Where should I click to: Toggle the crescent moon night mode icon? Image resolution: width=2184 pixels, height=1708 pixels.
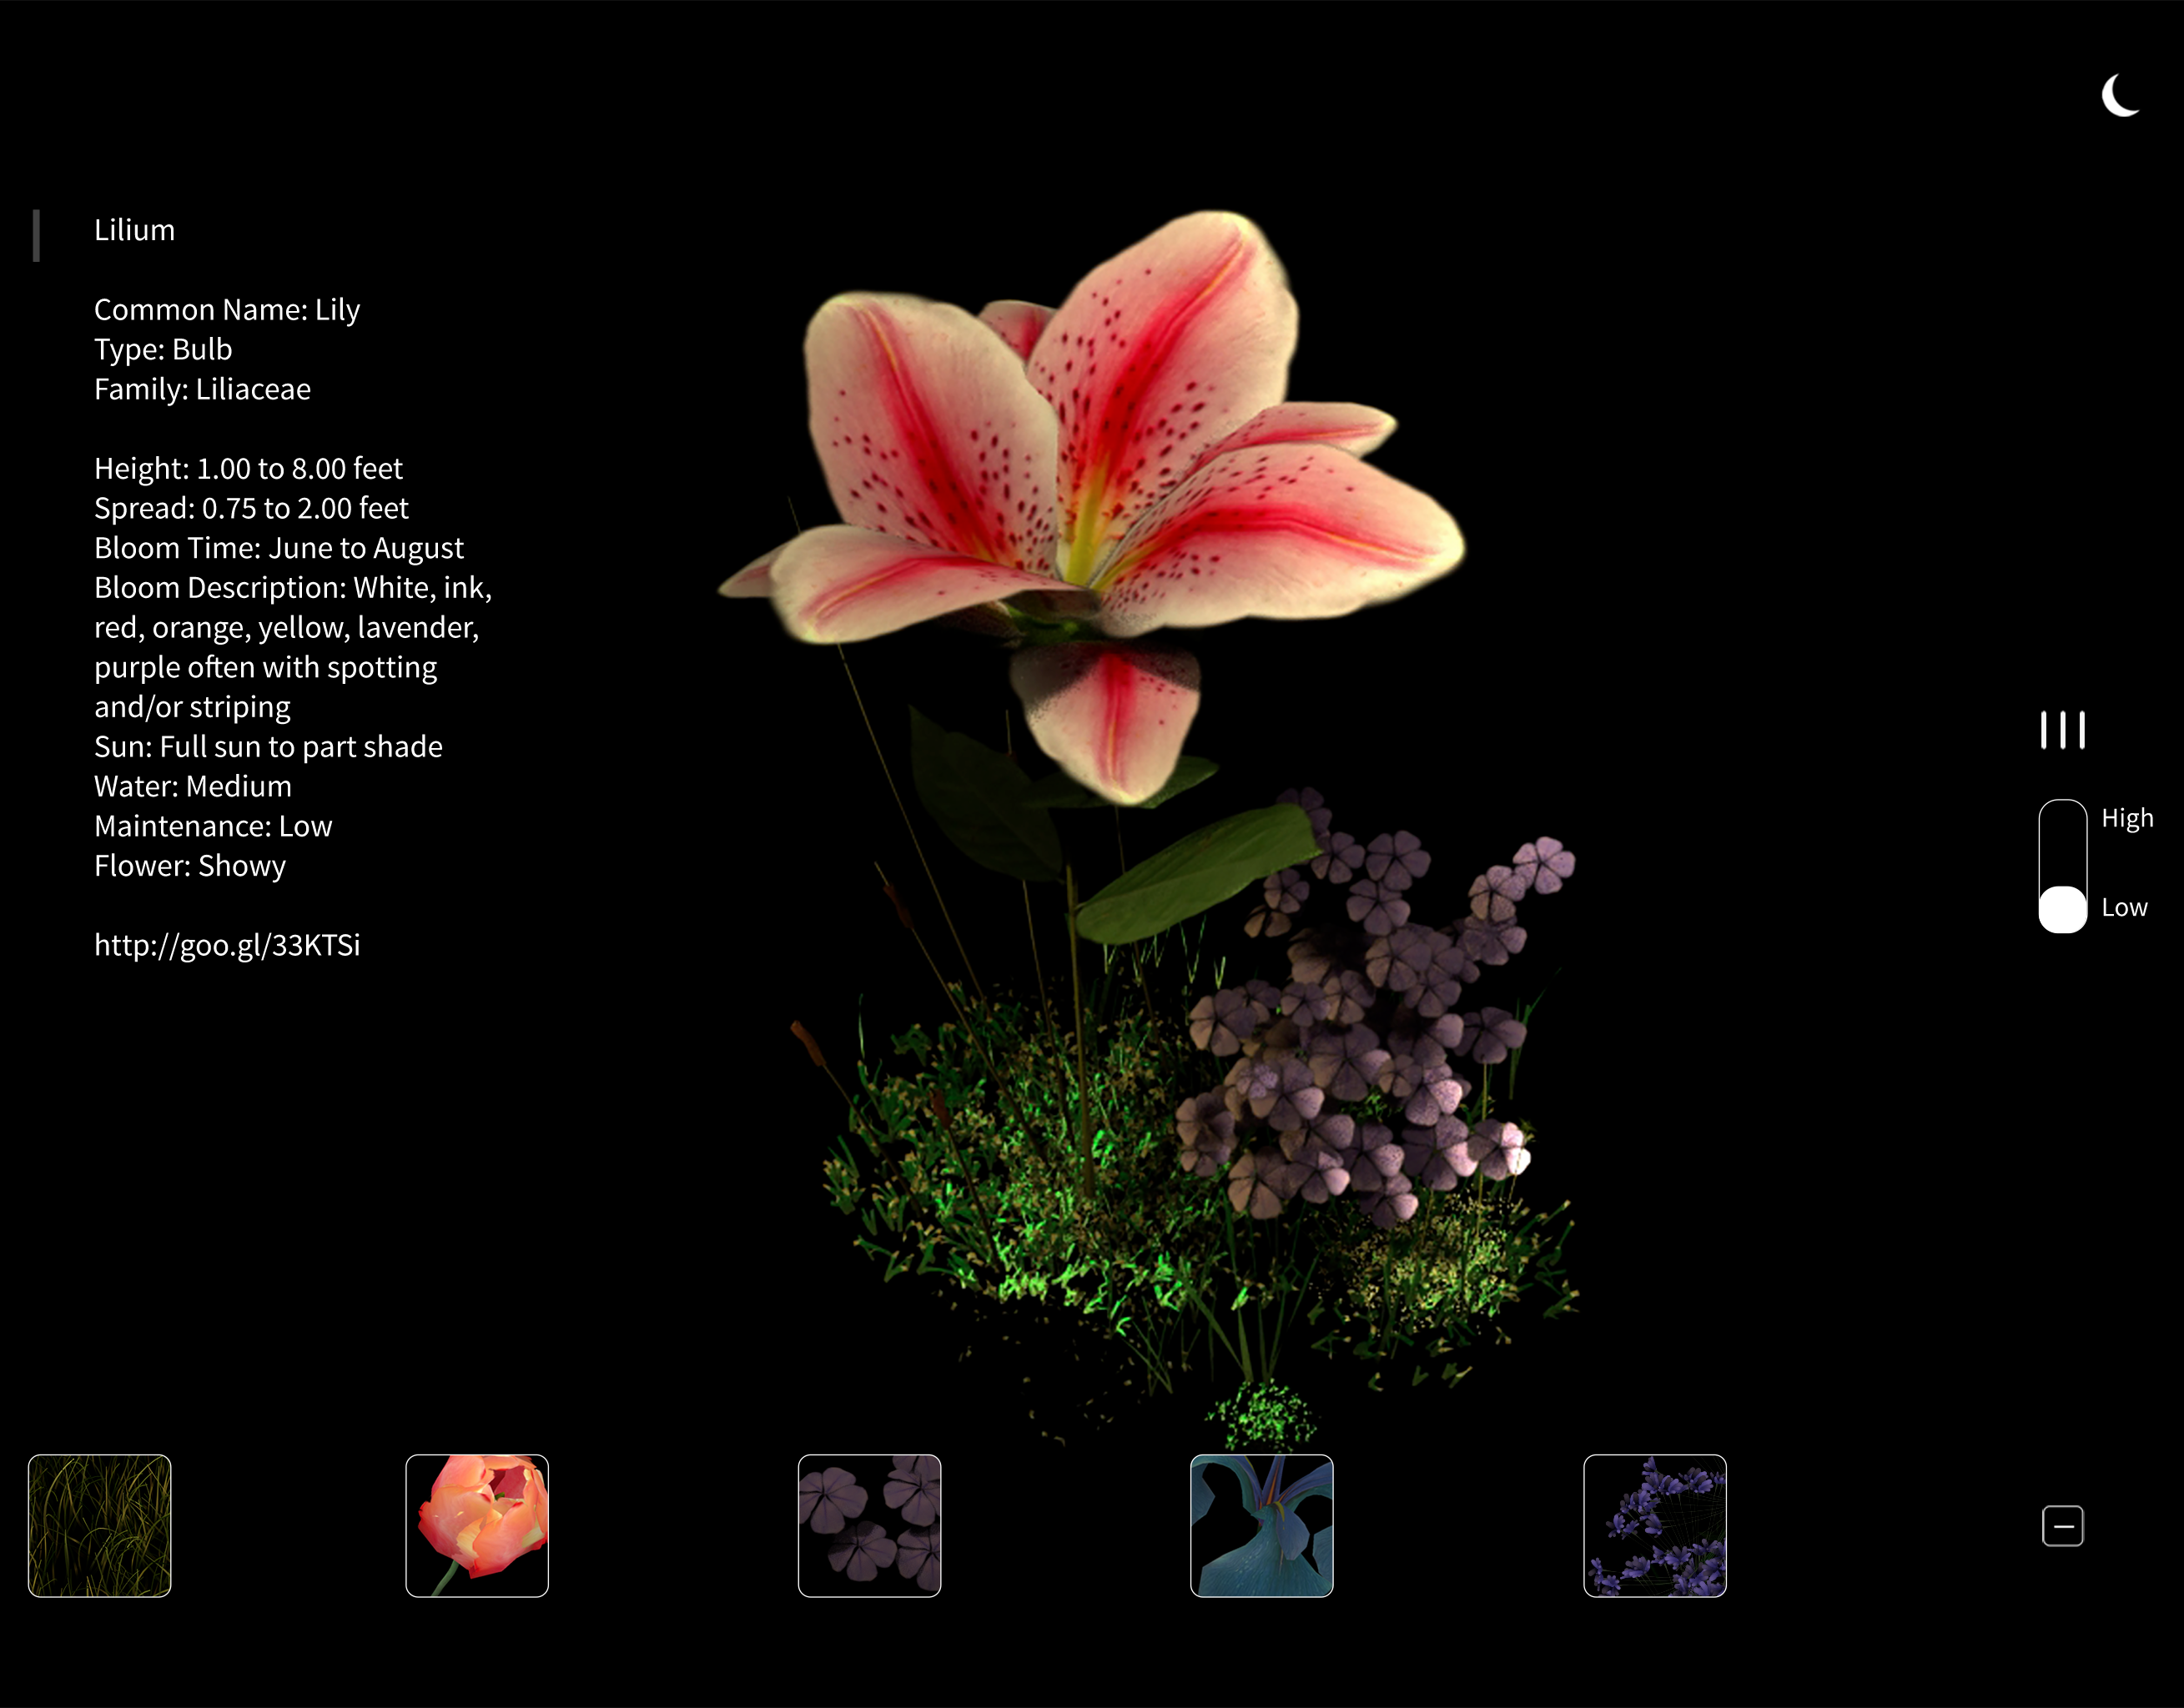[x=2120, y=96]
